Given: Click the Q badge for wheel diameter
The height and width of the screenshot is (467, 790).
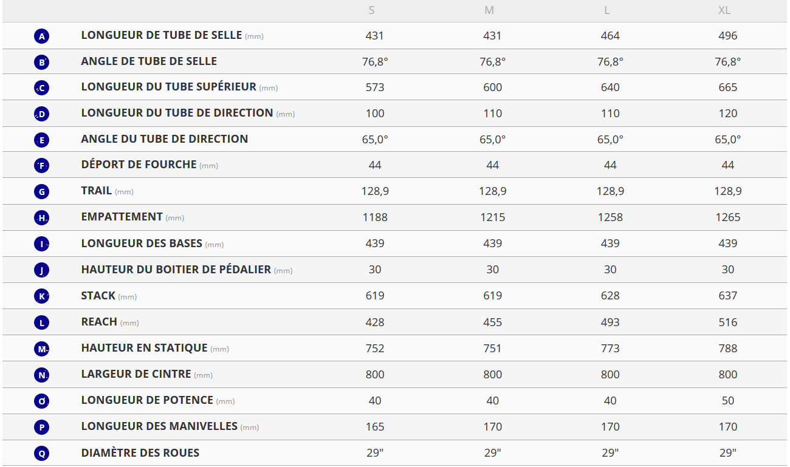Looking at the screenshot, I should (41, 453).
